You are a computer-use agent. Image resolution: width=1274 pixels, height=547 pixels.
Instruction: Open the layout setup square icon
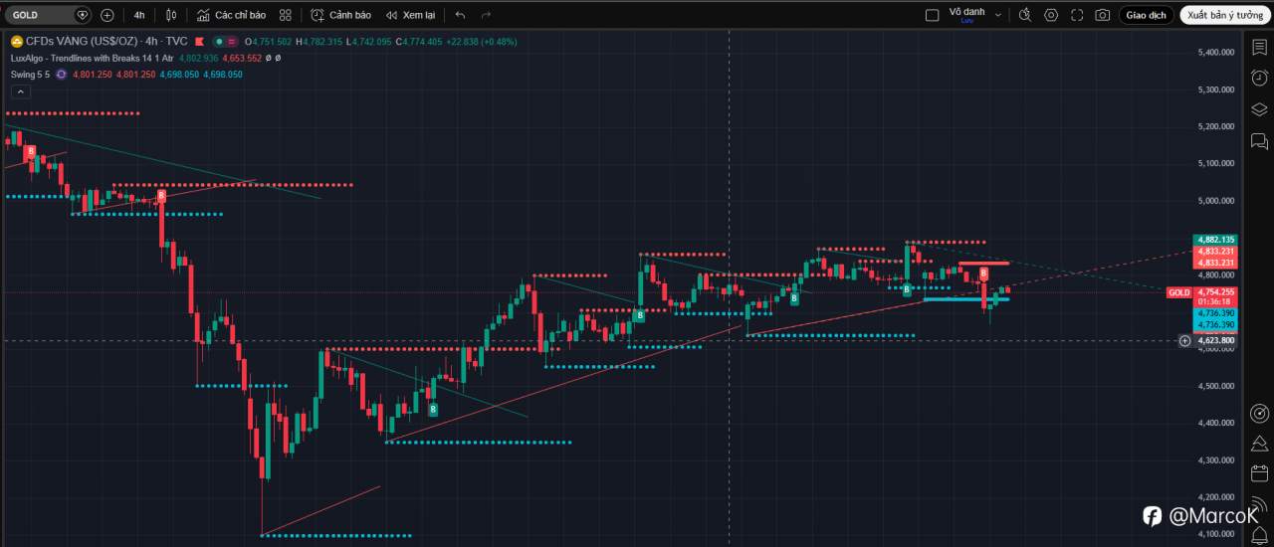click(x=932, y=15)
